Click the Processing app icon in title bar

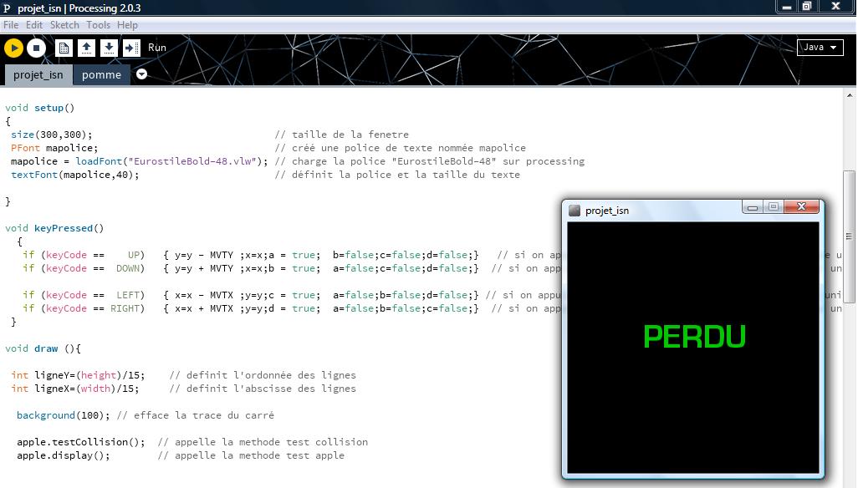[8, 8]
